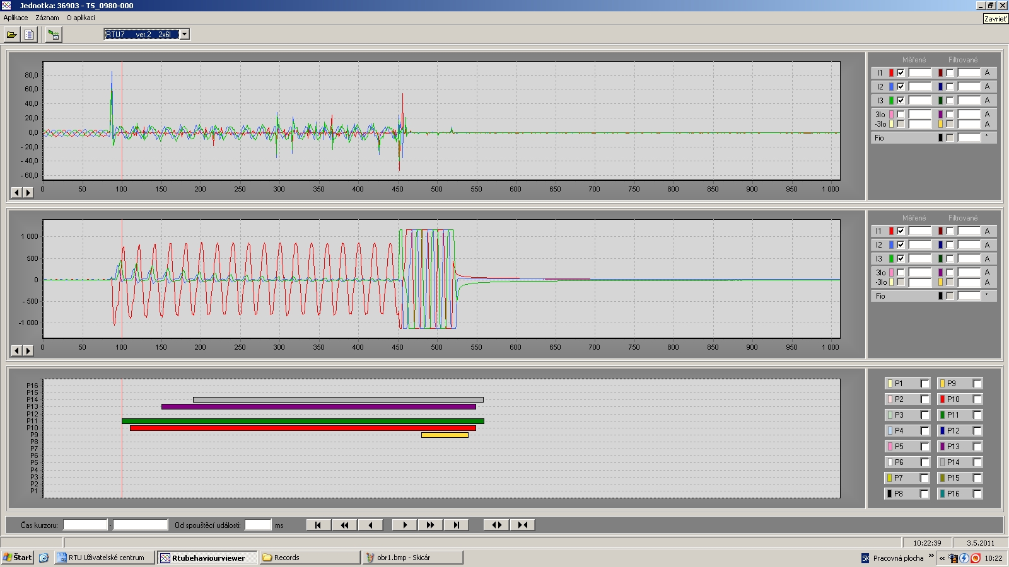Open the RTU7 version dropdown arrow
This screenshot has width=1009, height=567.
click(x=184, y=35)
